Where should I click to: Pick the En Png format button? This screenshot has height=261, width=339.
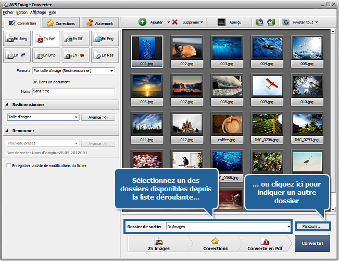tap(105, 39)
